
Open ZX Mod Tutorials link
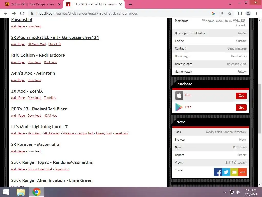point(50,98)
